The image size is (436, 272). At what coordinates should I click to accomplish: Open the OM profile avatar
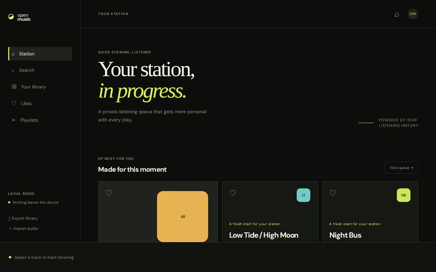coord(413,14)
